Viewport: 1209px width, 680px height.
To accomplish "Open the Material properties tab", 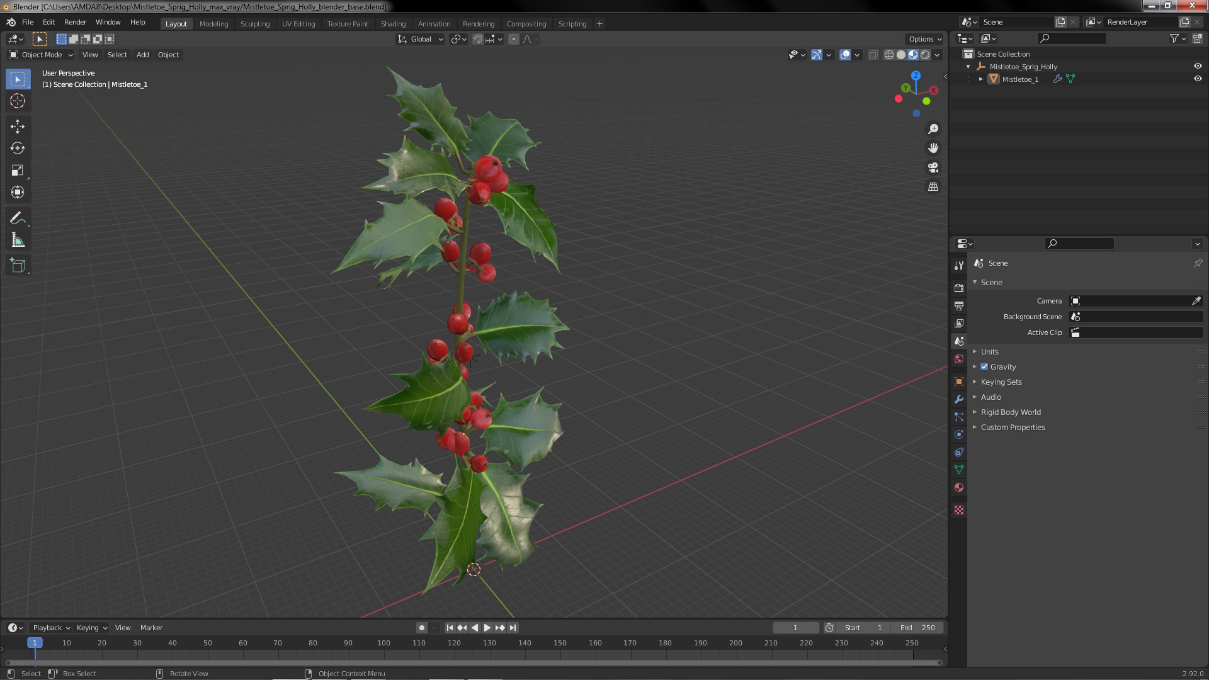I will pos(959,487).
